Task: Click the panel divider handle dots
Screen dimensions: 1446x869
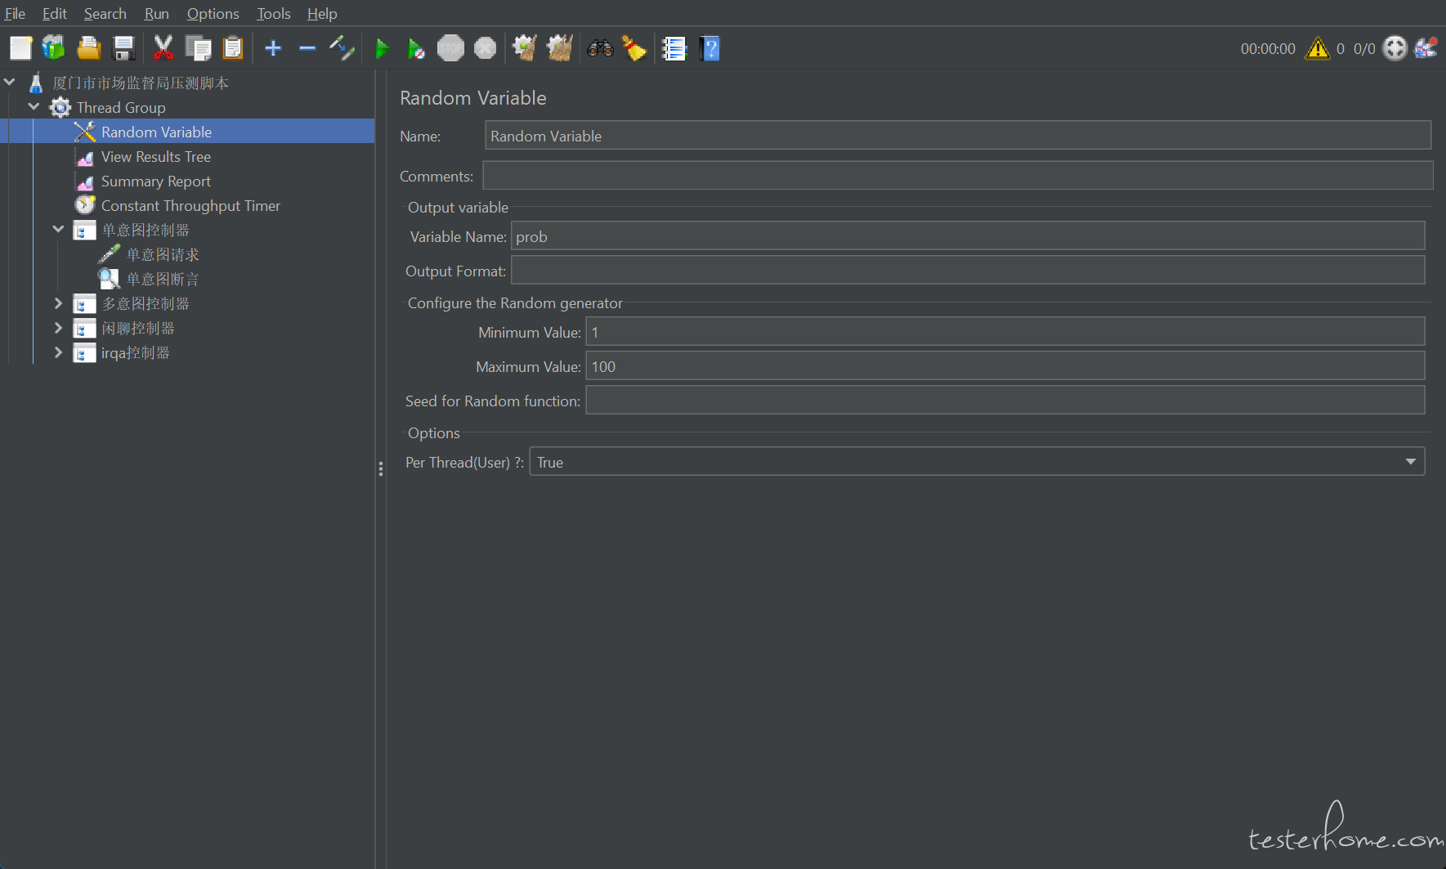Action: 381,468
